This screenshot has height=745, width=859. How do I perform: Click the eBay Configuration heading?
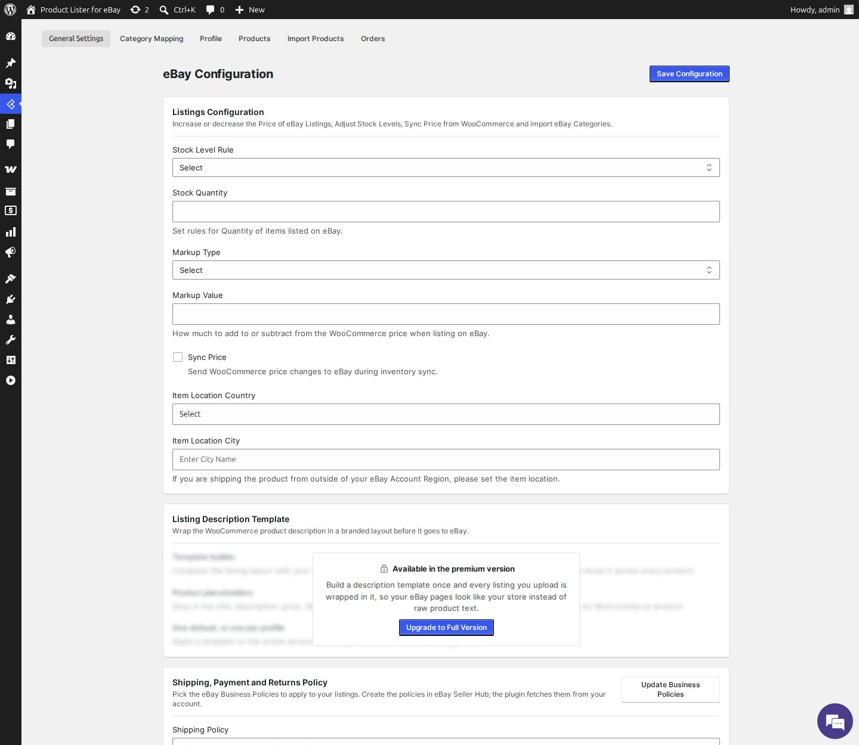pos(218,74)
